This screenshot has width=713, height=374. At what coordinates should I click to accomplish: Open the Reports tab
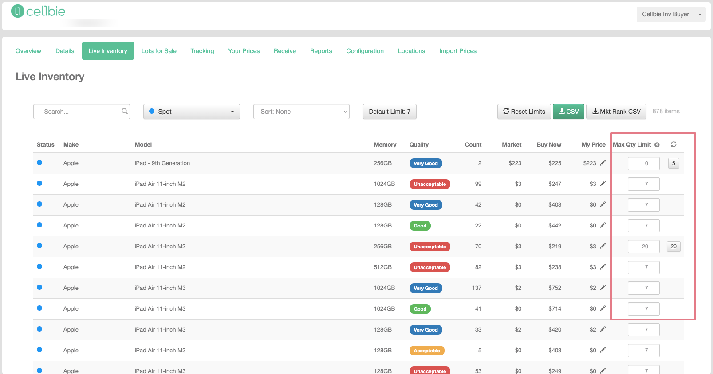point(321,51)
